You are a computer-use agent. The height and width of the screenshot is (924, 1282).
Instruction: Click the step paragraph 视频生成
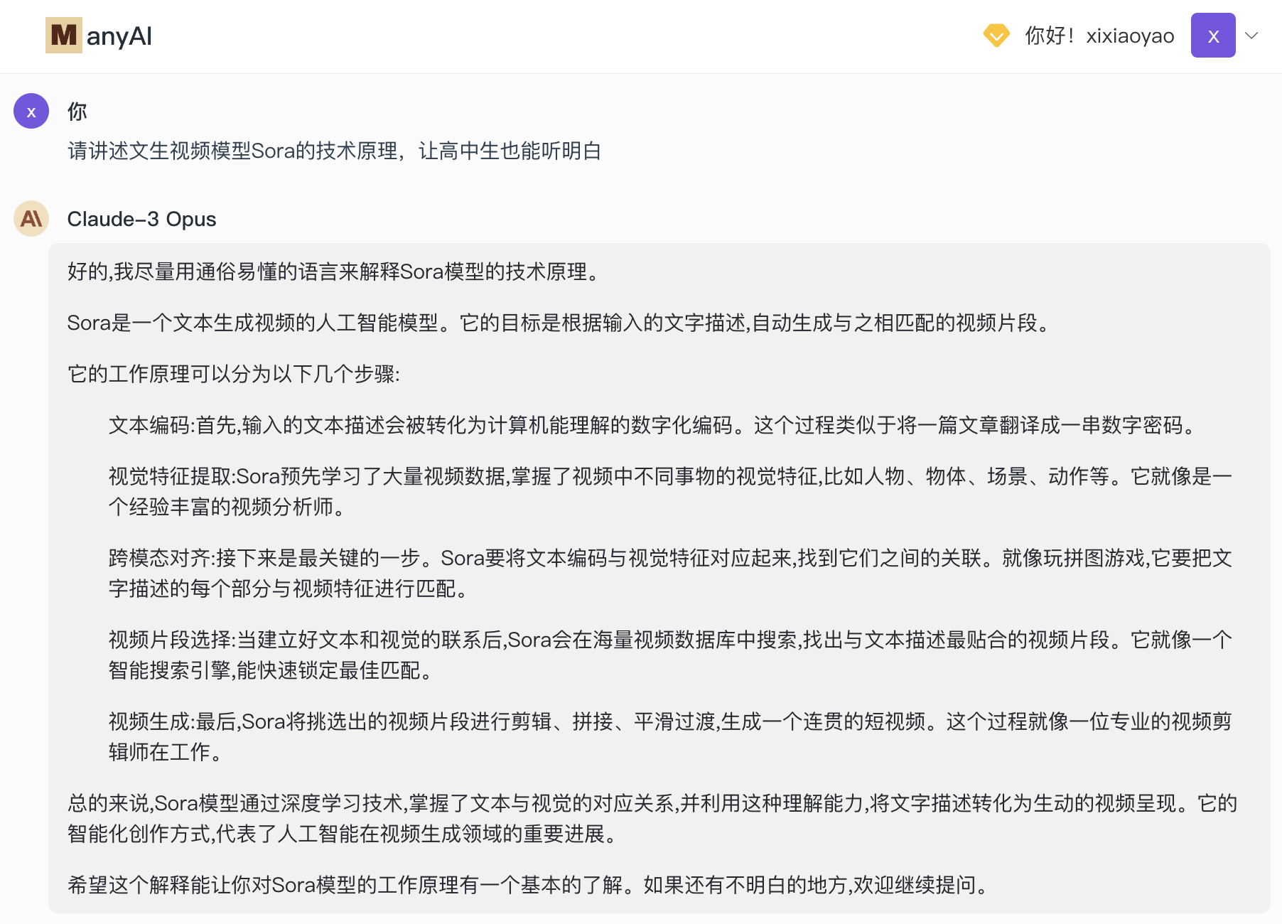670,736
